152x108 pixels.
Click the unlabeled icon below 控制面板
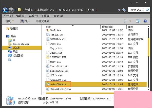(x=10, y=59)
